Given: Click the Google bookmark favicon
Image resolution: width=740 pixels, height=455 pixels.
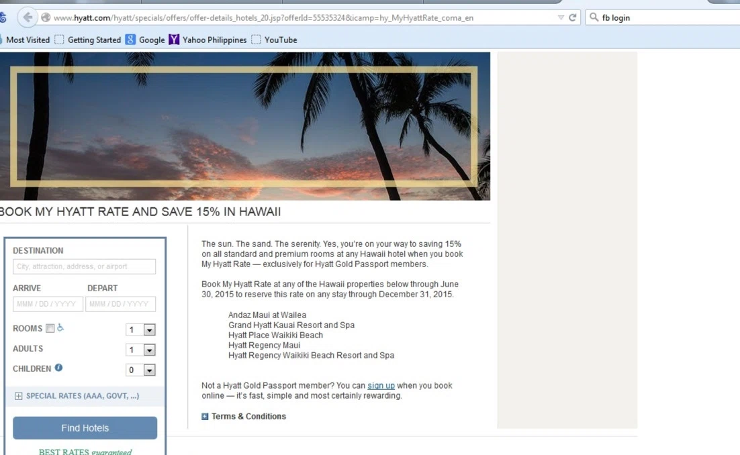Looking at the screenshot, I should (x=130, y=40).
